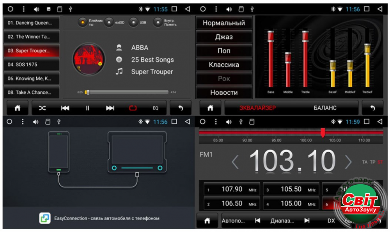Image resolution: width=390 pixels, height=232 pixels.
Task: Toggle shuffle in the music player
Action: coord(43,108)
